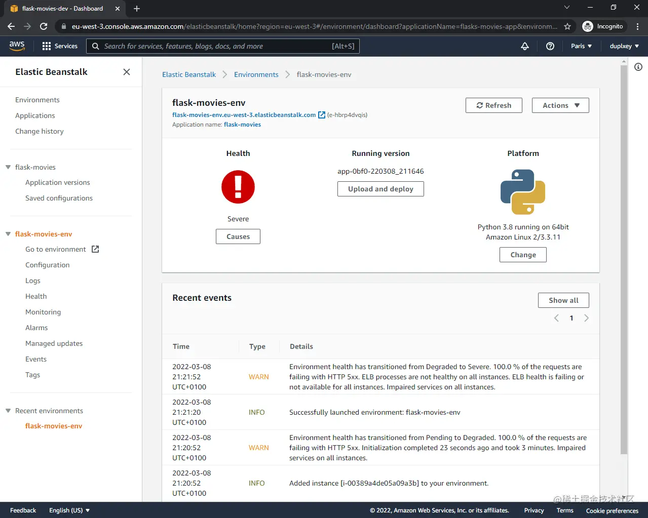Close the flask-movies-dev browser tab
The image size is (648, 518).
click(118, 9)
